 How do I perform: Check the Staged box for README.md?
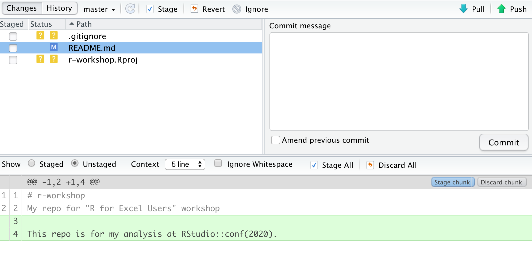[13, 48]
